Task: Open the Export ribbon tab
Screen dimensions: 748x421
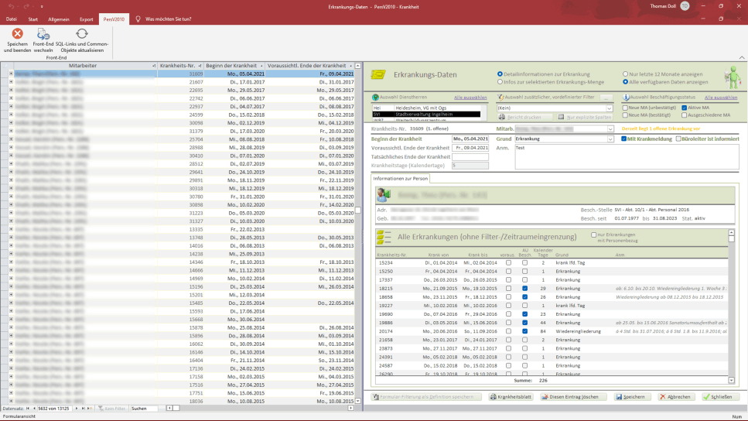Action: (x=87, y=18)
